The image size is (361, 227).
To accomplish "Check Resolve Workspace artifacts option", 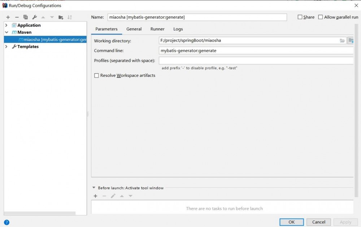I will point(96,75).
